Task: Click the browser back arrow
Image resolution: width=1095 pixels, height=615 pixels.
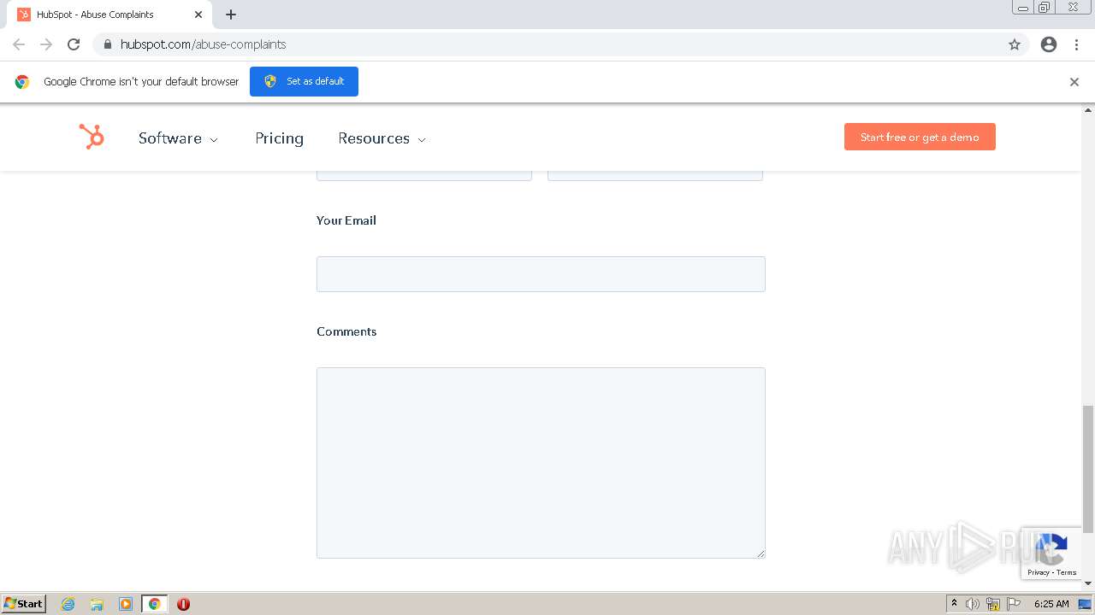Action: (19, 44)
